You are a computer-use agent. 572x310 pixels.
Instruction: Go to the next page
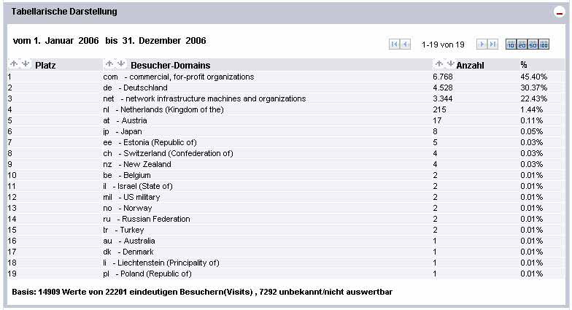coord(482,44)
